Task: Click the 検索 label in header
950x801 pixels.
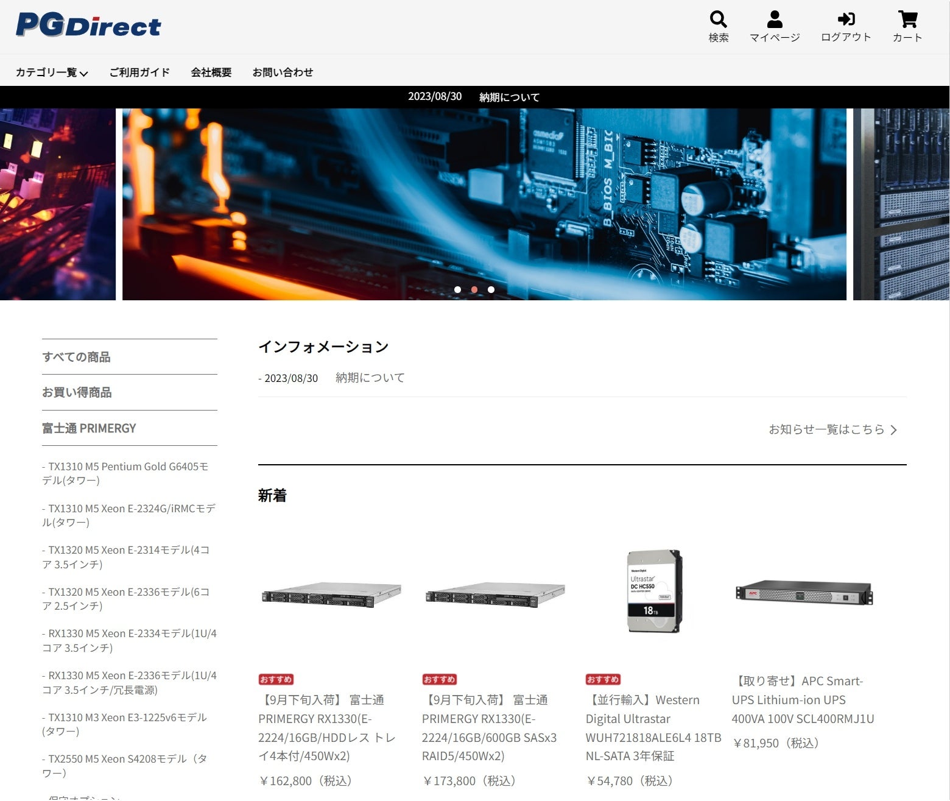Action: tap(719, 38)
